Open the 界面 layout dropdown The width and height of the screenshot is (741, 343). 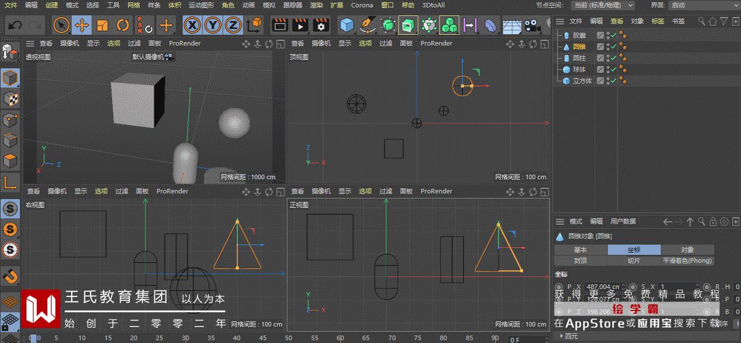(704, 5)
